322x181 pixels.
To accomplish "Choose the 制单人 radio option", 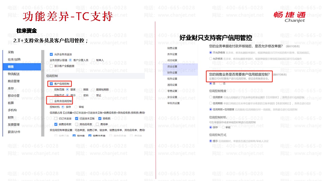I will click(x=93, y=60).
